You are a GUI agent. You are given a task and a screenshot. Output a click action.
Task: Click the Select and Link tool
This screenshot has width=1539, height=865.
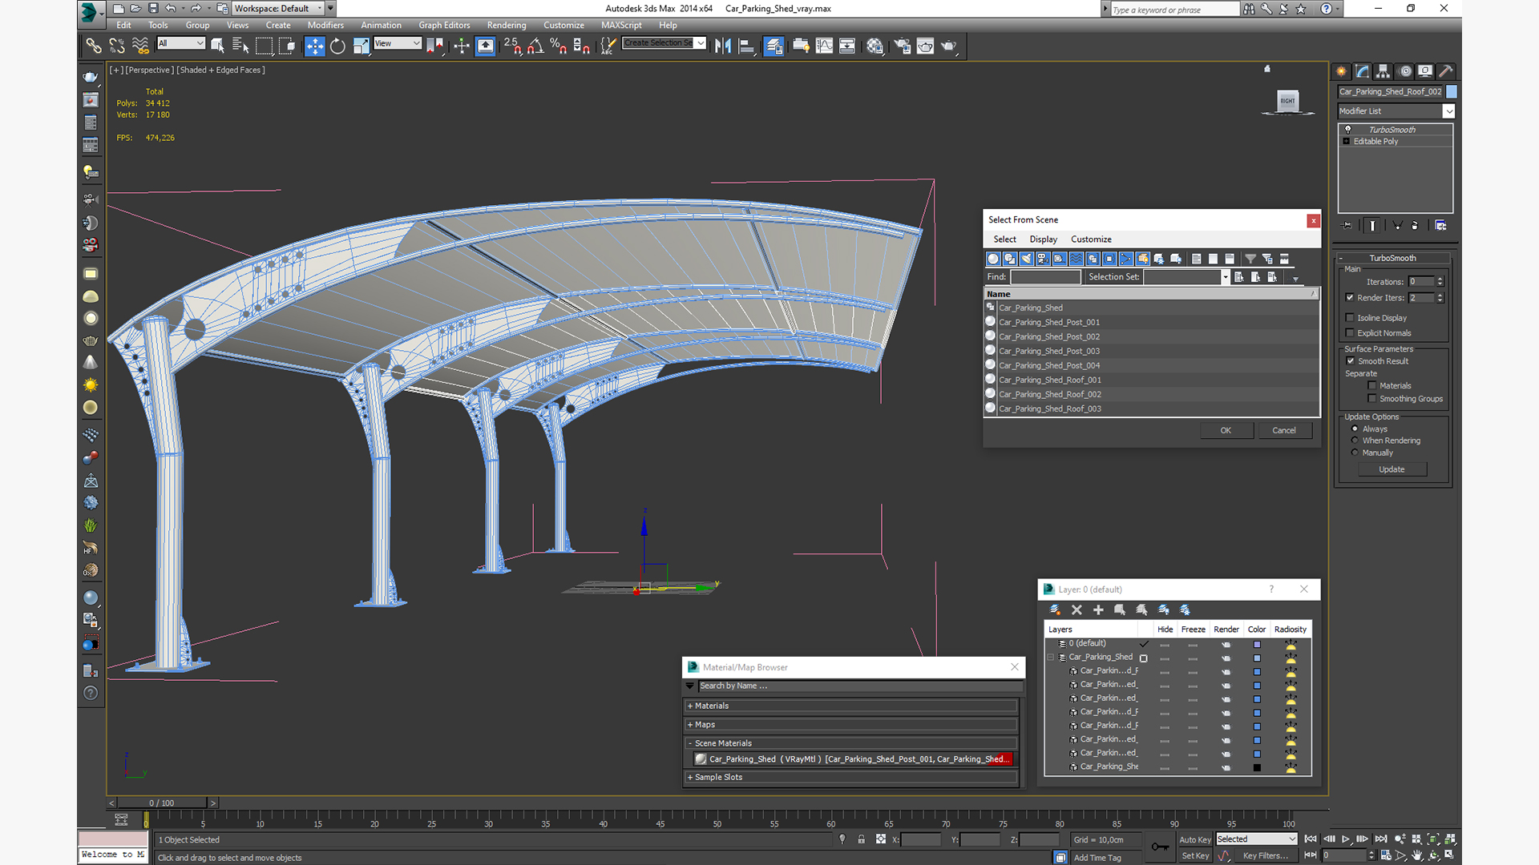coord(94,46)
